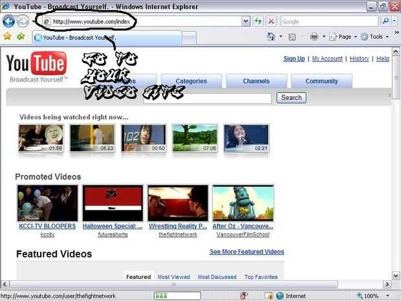Click the zoom magnifier icon showing 100%
This screenshot has height=301, width=401.
pyautogui.click(x=360, y=296)
